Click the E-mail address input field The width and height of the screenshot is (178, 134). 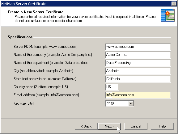click(x=138, y=95)
